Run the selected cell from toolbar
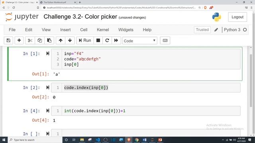The width and height of the screenshot is (255, 143). [x=85, y=41]
